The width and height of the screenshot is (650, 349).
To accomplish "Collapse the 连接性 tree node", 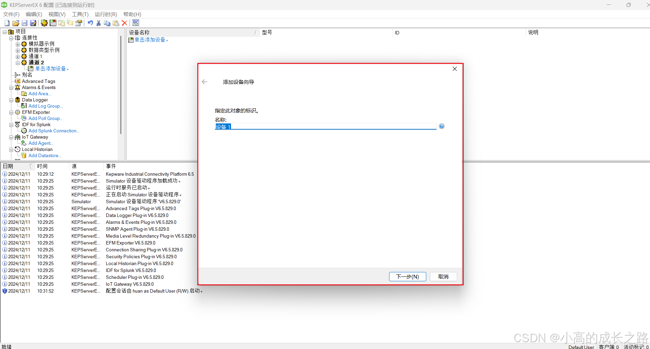I will coord(11,38).
